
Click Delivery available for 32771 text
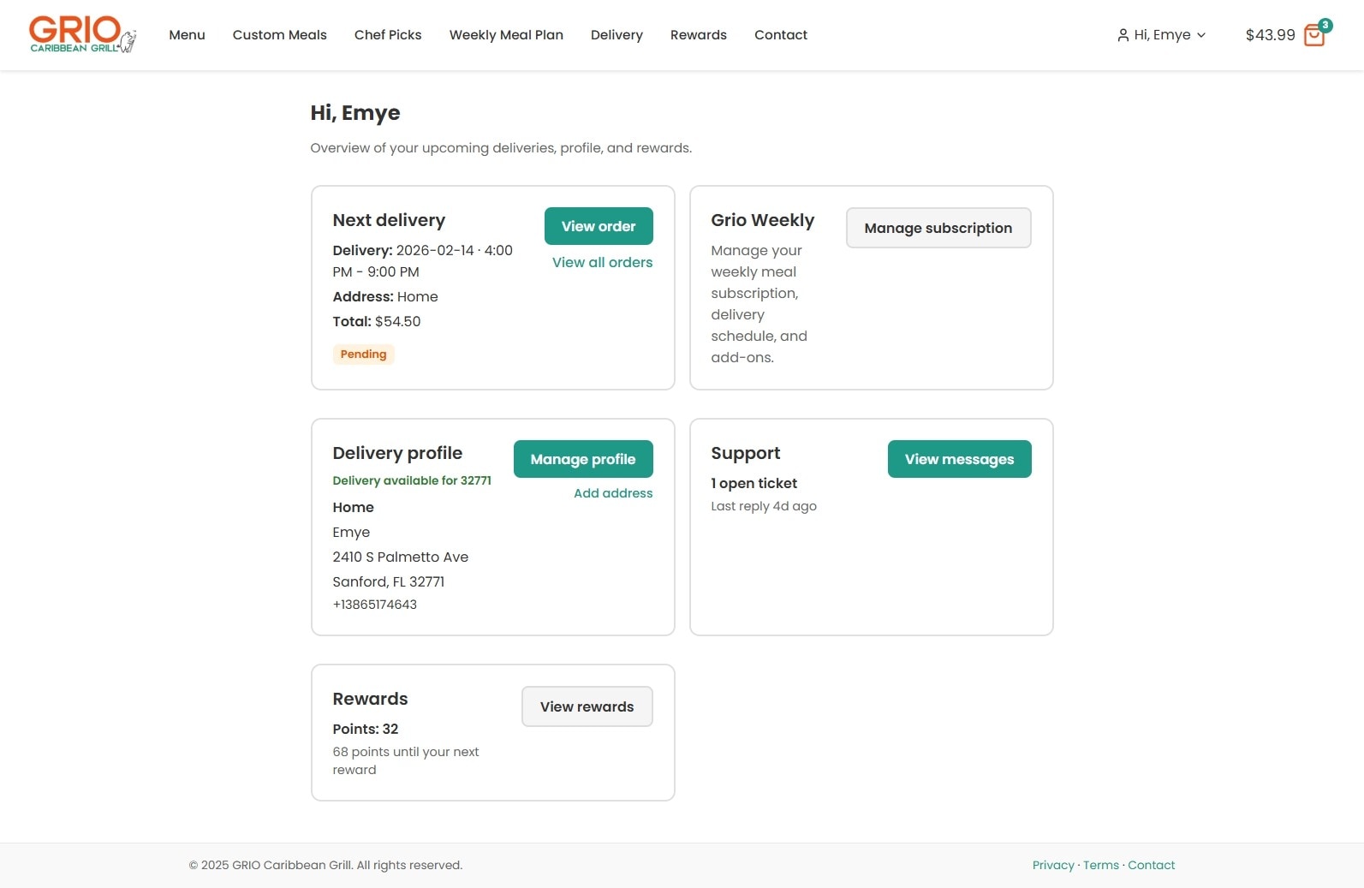(x=412, y=480)
